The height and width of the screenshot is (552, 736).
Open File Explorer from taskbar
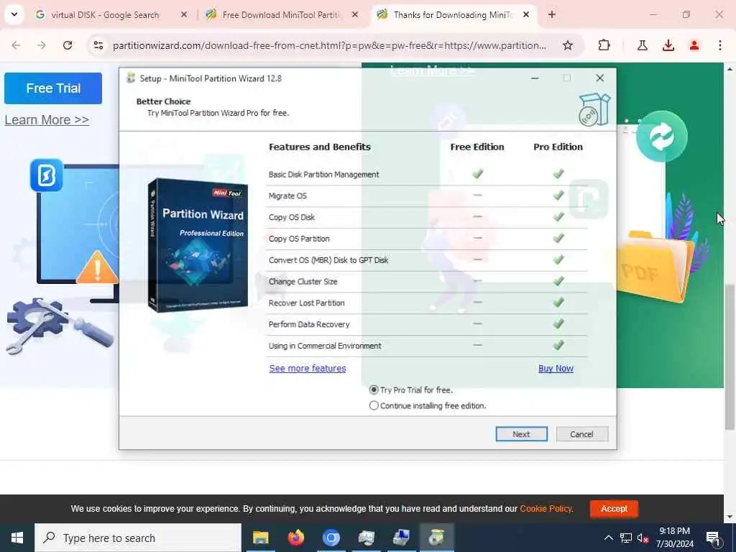[x=260, y=538]
